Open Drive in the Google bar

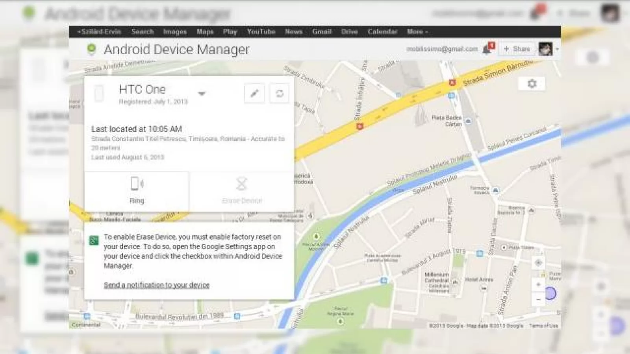[350, 31]
